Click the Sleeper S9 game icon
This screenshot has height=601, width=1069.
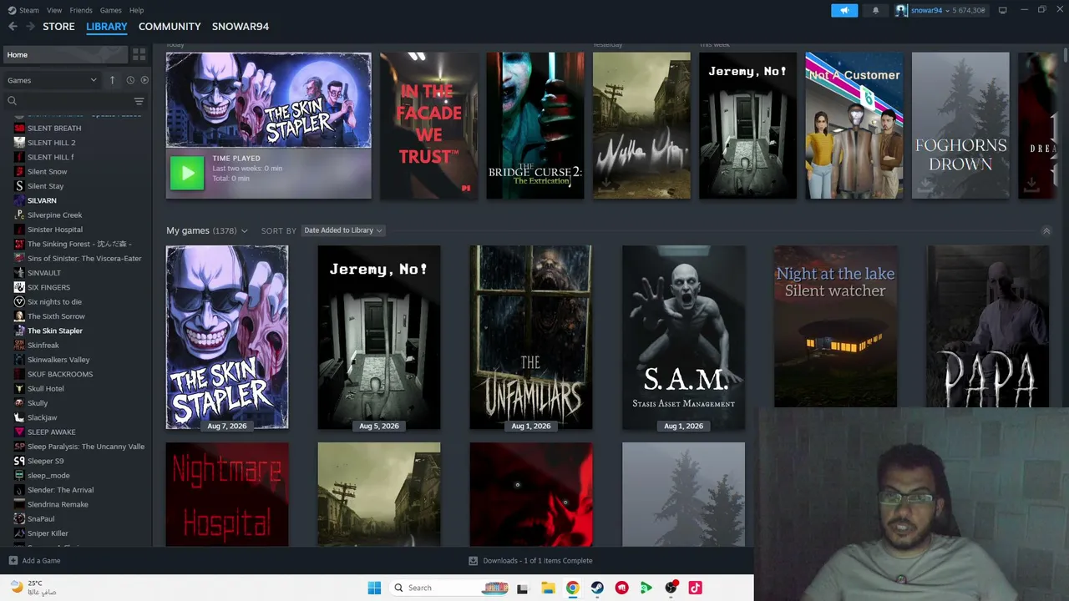click(x=19, y=461)
